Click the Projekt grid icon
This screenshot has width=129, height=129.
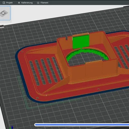point(4,3)
